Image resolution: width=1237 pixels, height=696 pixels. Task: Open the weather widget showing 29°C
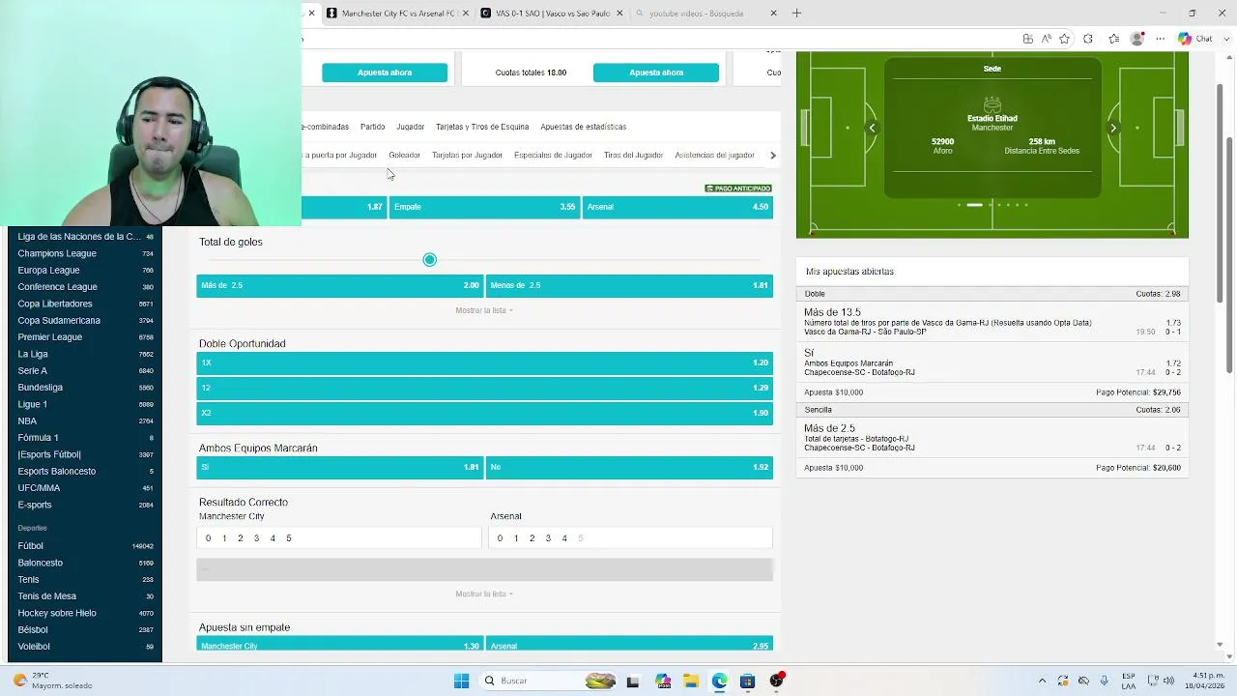[x=53, y=681]
